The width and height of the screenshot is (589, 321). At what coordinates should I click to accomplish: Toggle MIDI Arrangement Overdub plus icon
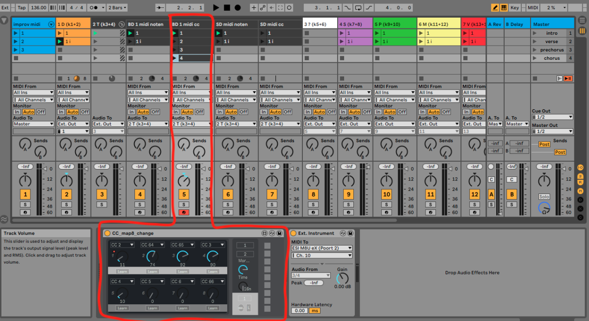(254, 8)
